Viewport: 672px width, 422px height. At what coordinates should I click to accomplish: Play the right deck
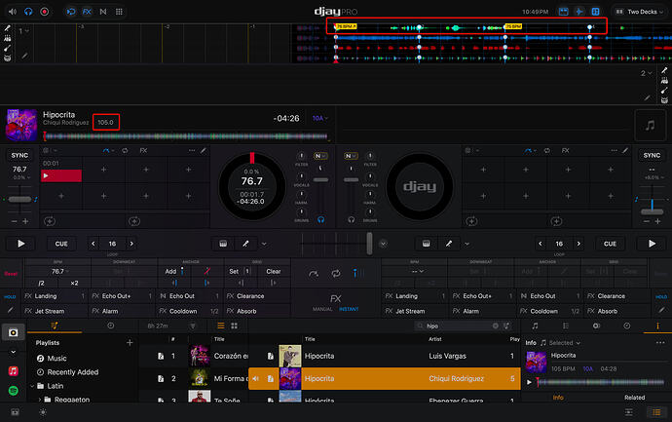click(652, 244)
